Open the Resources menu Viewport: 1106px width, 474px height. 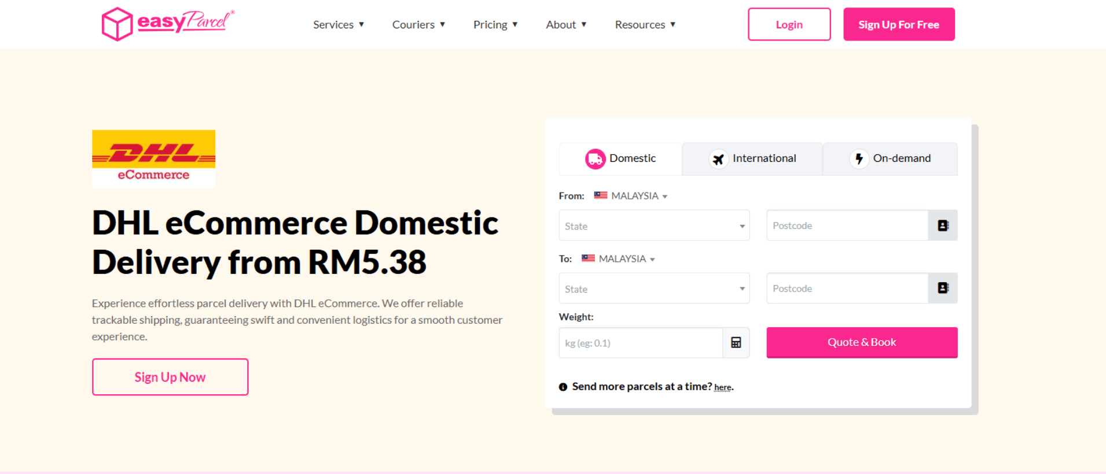click(x=645, y=24)
